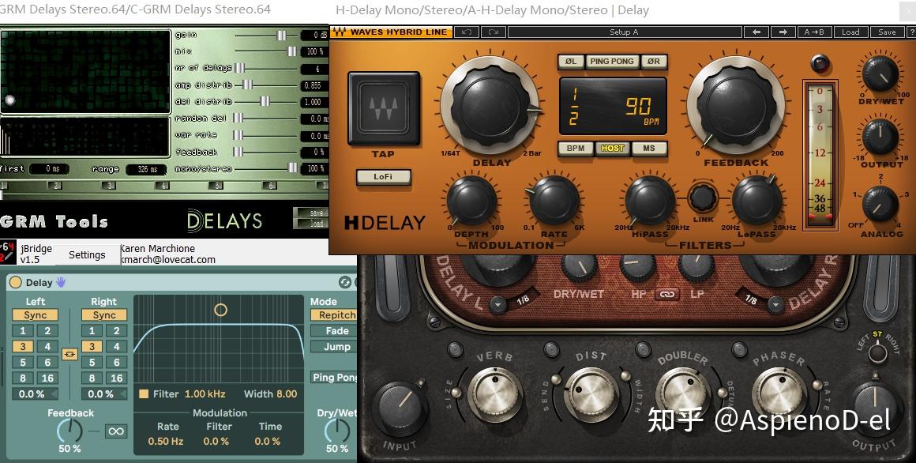
Task: Toggle the PHASER on/off button
Action: pos(739,349)
